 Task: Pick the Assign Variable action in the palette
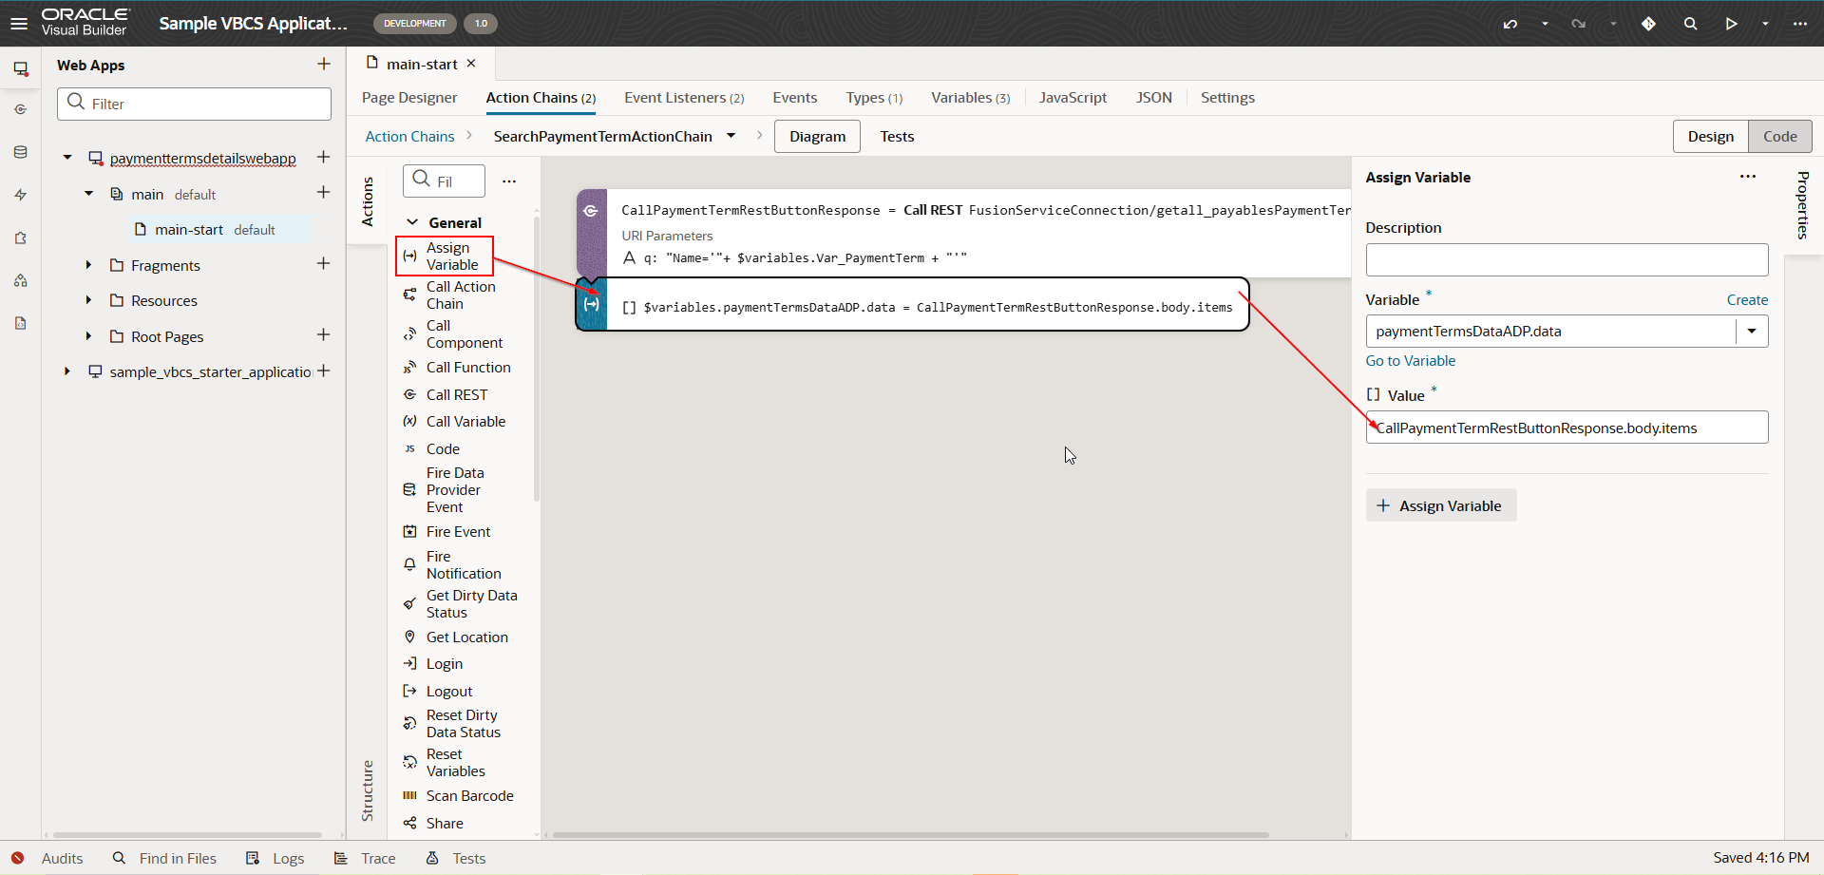pos(444,257)
